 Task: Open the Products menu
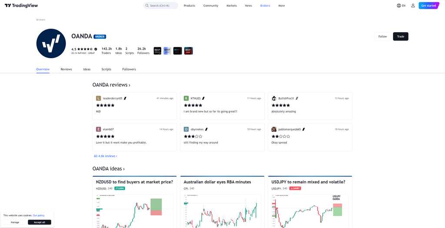[x=189, y=6]
